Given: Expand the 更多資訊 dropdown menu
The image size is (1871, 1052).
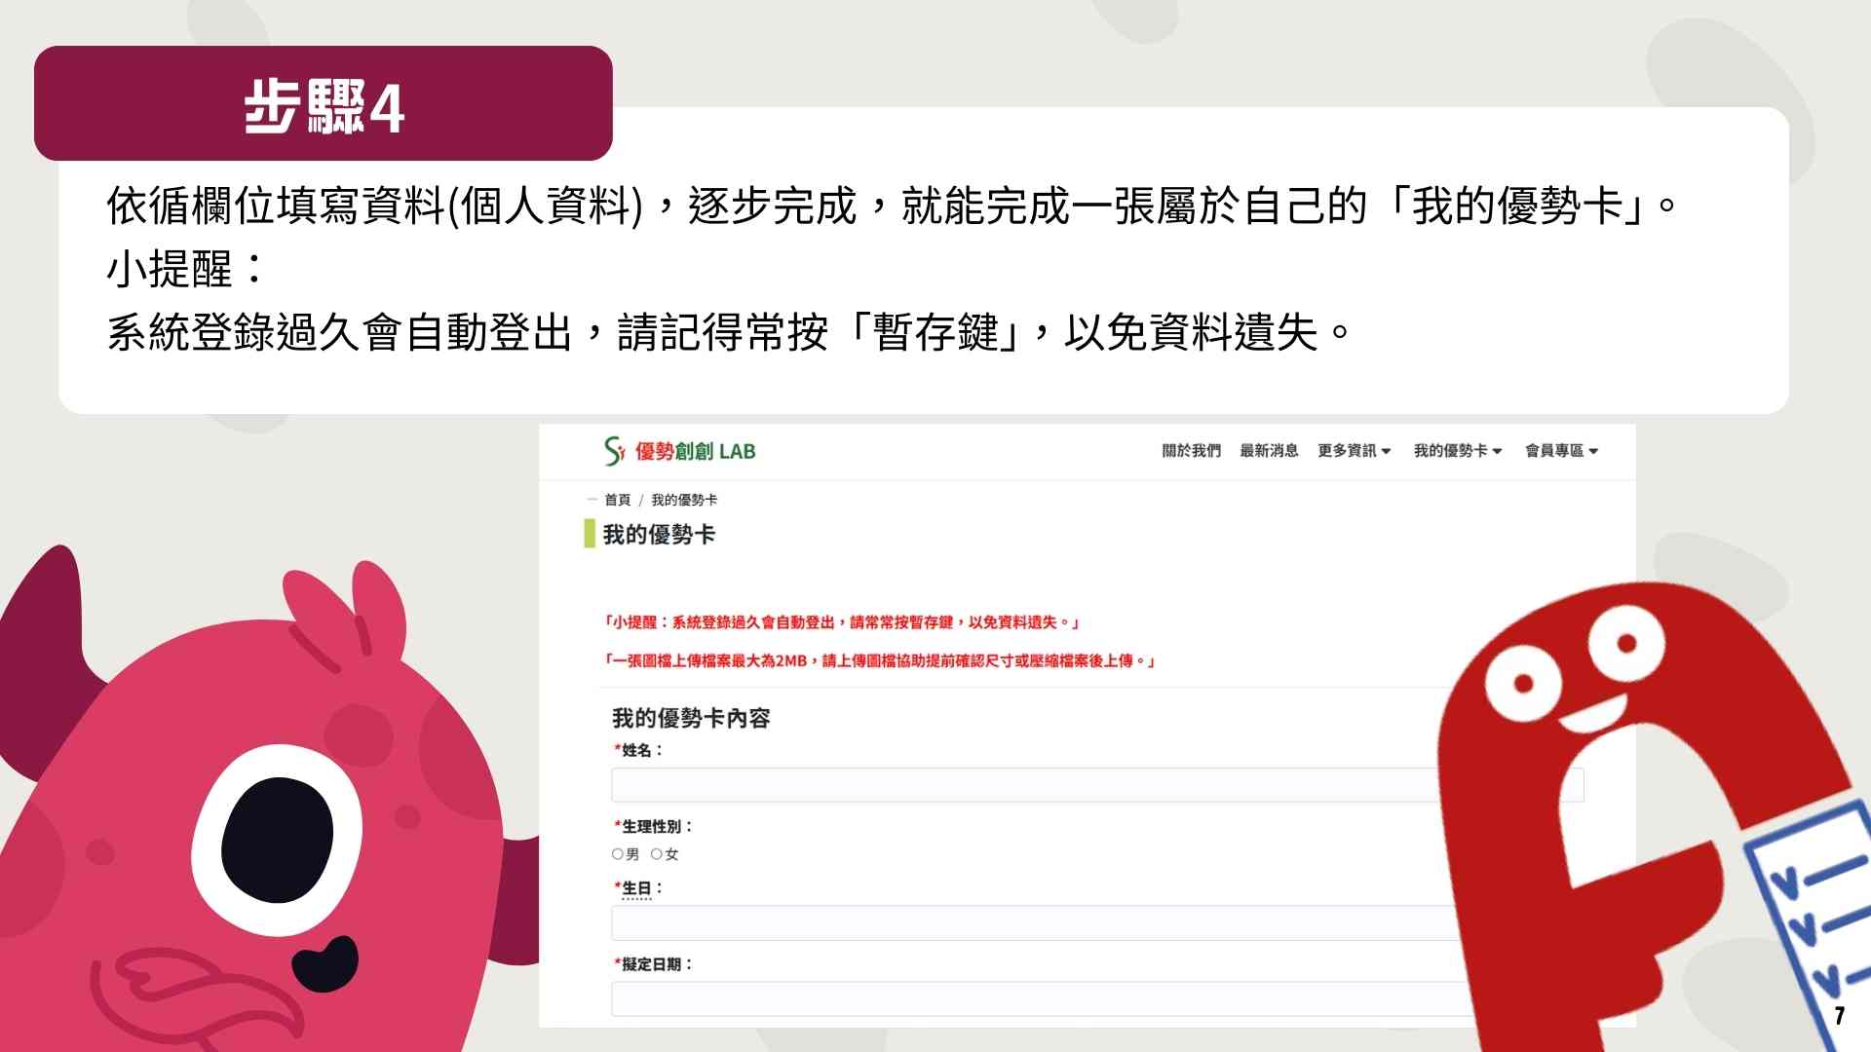Looking at the screenshot, I should coord(1354,450).
